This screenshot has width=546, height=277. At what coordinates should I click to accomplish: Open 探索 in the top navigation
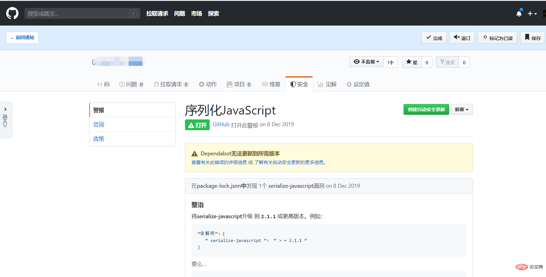[x=213, y=14]
